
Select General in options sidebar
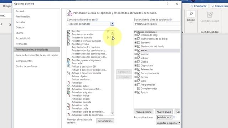pos(20,11)
